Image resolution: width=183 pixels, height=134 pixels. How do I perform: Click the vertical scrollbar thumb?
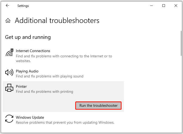click(181, 44)
